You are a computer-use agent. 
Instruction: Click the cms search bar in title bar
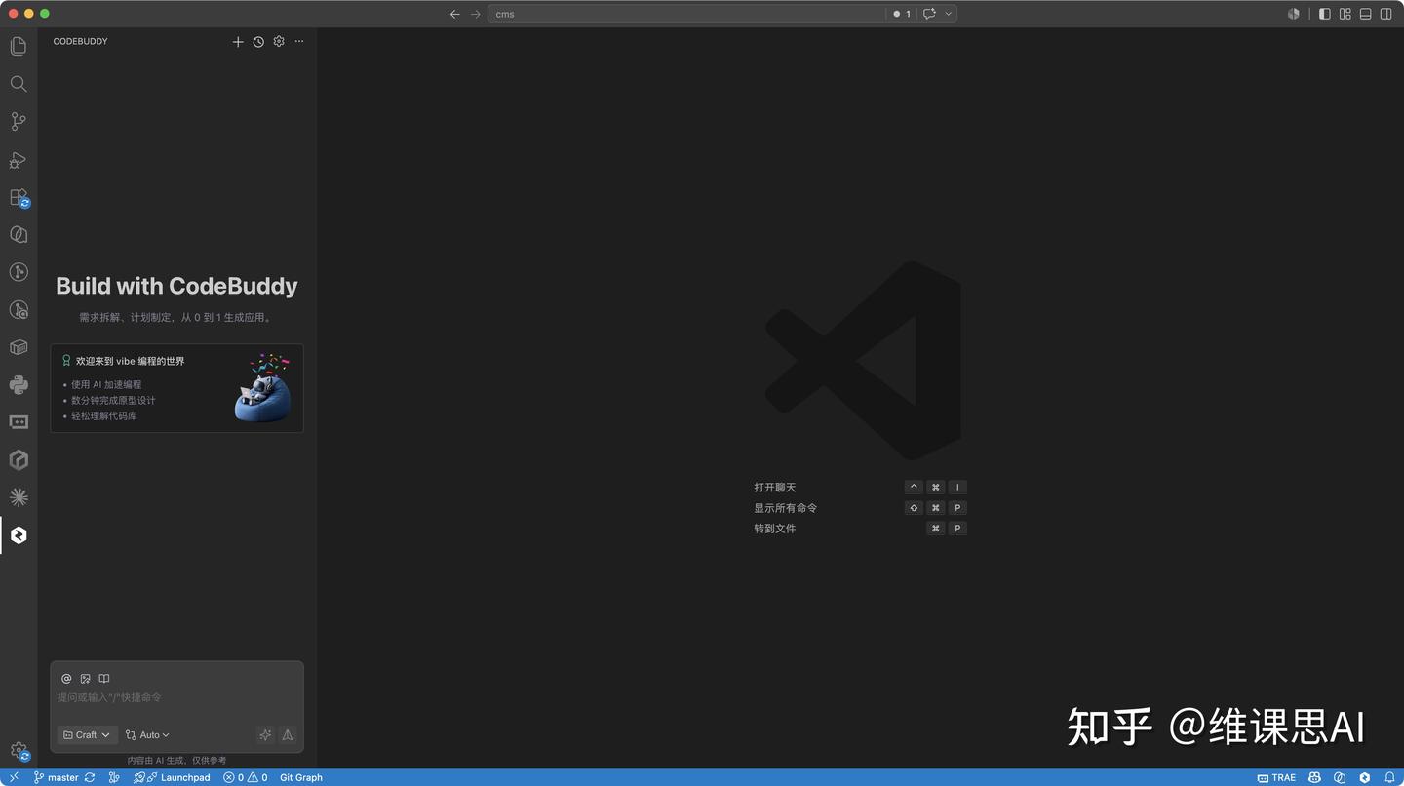tap(686, 14)
